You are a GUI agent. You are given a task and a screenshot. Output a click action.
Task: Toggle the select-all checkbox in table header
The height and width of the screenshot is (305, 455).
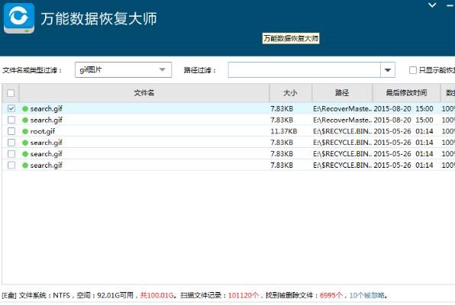[11, 93]
